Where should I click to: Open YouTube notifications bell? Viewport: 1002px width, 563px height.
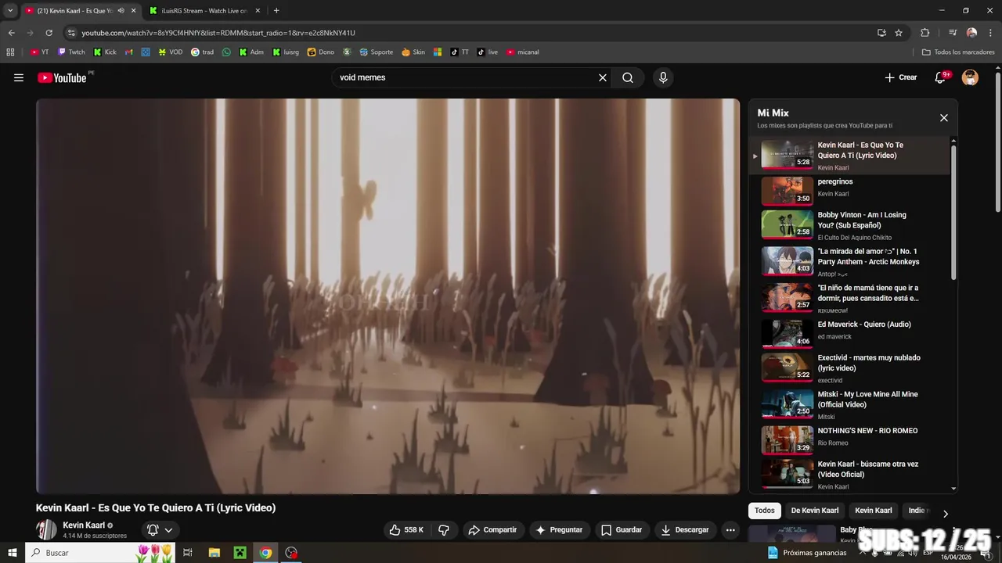click(942, 77)
